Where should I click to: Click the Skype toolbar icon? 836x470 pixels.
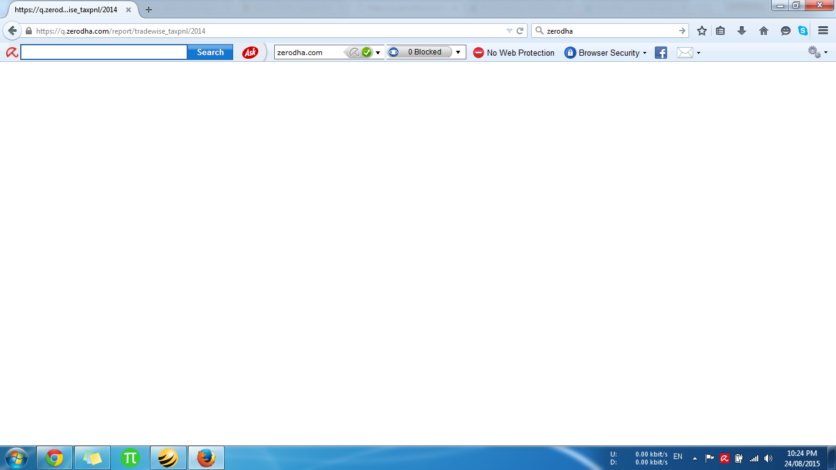[x=803, y=31]
